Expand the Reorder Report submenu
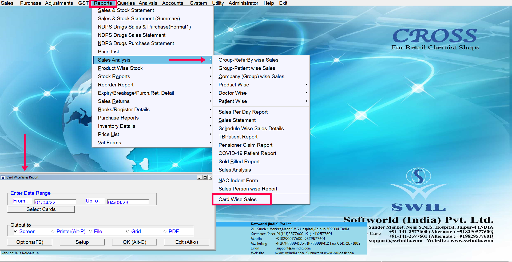The image size is (512, 262). [x=153, y=85]
